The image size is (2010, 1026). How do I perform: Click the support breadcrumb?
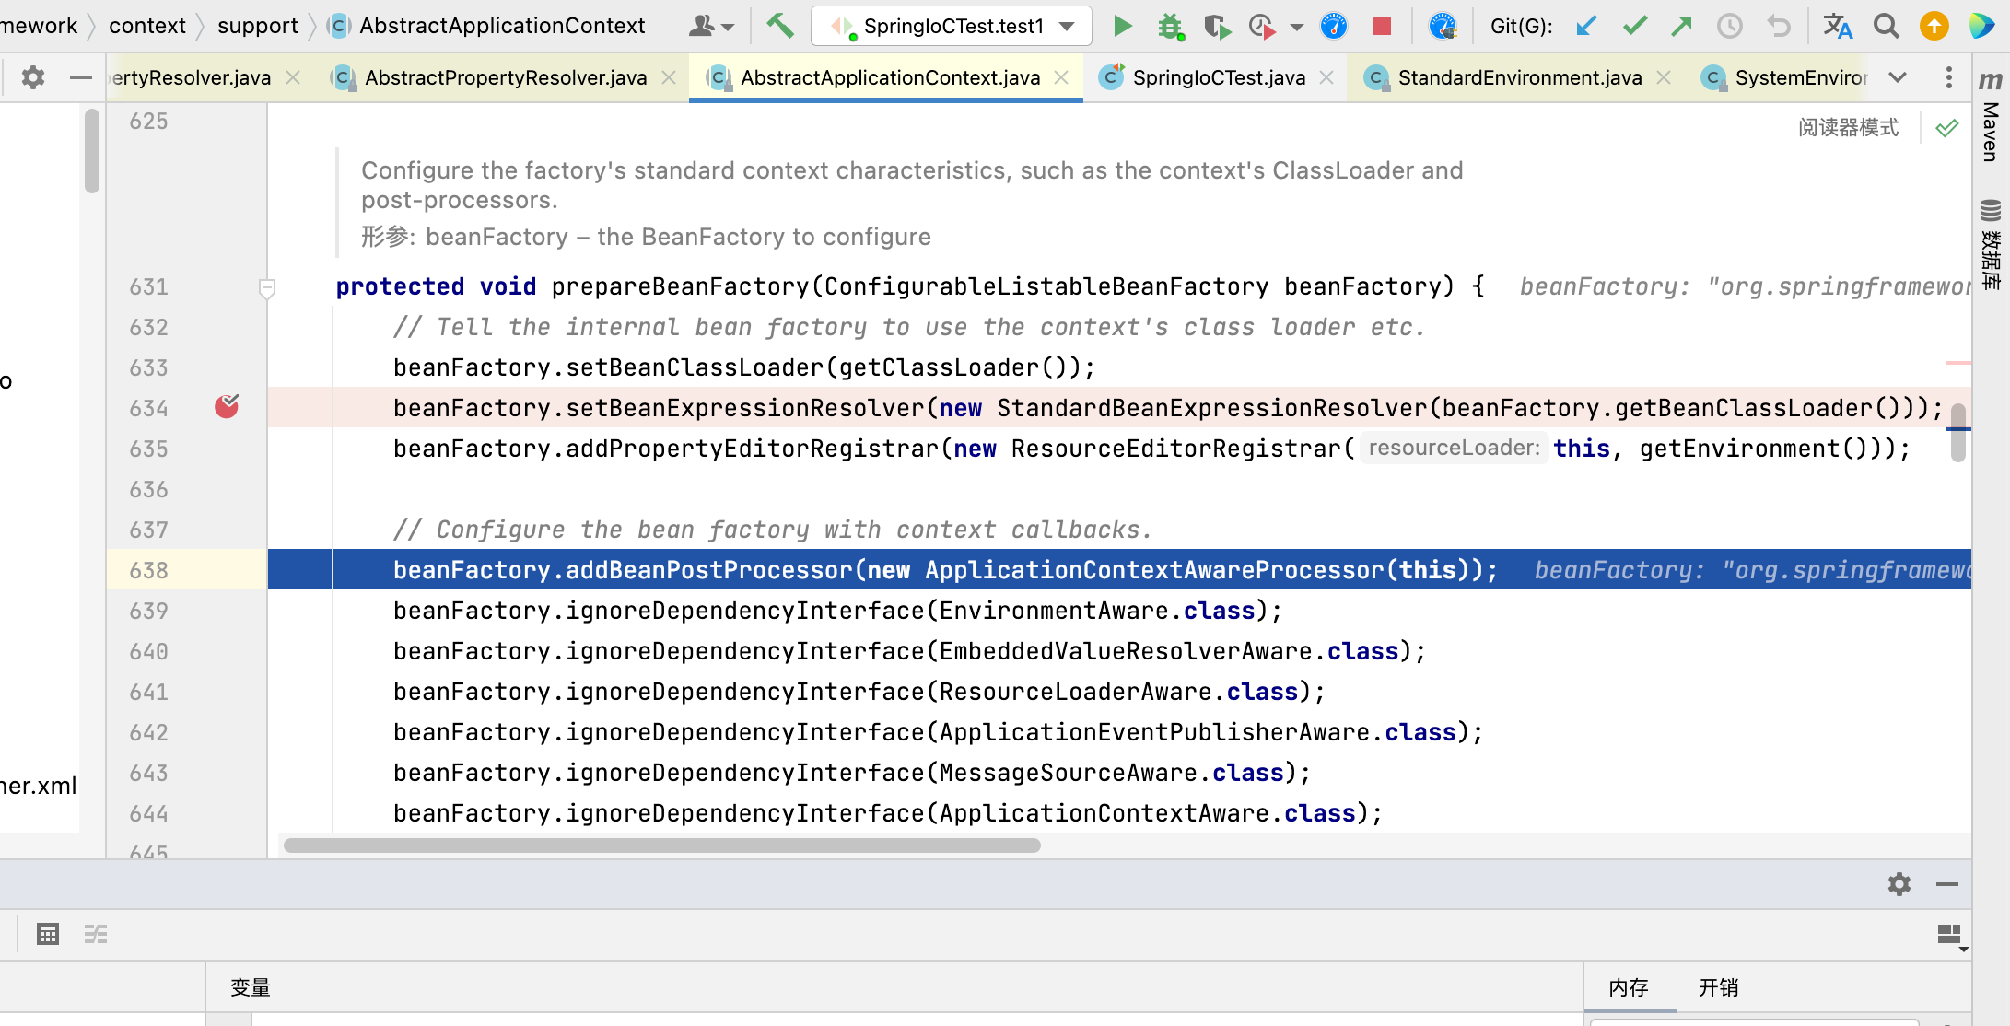[258, 26]
